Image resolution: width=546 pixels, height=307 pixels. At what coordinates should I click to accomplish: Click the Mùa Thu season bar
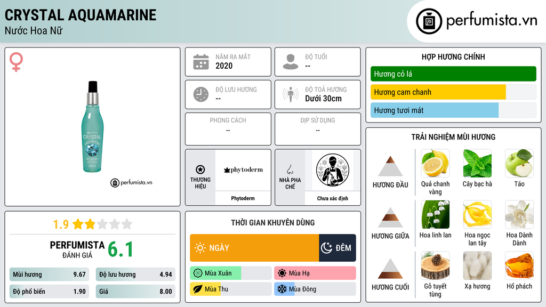231,289
